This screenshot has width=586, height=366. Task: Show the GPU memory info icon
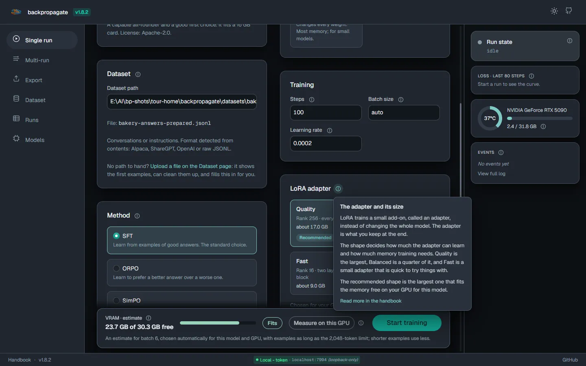click(543, 126)
